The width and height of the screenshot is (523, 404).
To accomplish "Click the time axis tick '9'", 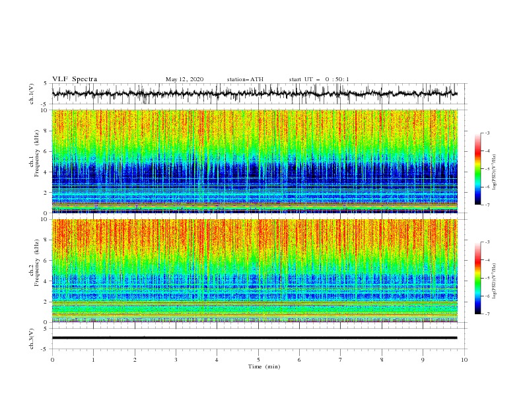I will pyautogui.click(x=423, y=360).
